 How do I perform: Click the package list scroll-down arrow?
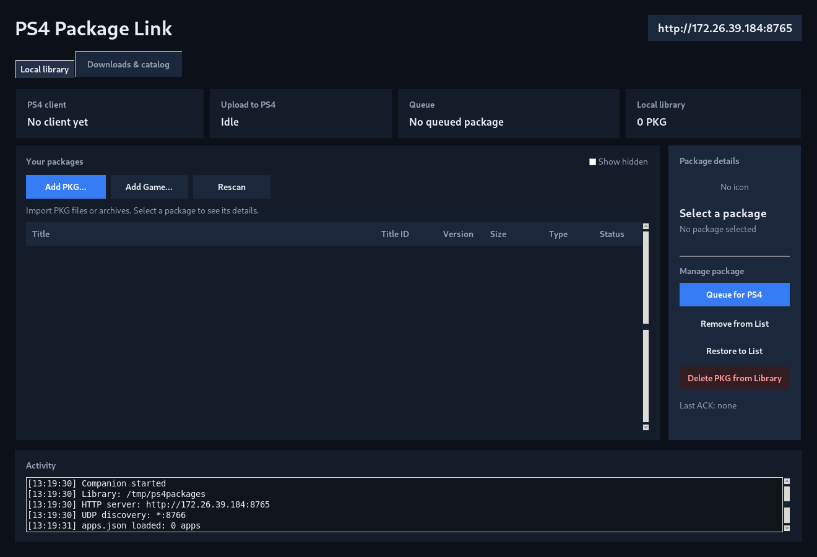click(x=646, y=427)
